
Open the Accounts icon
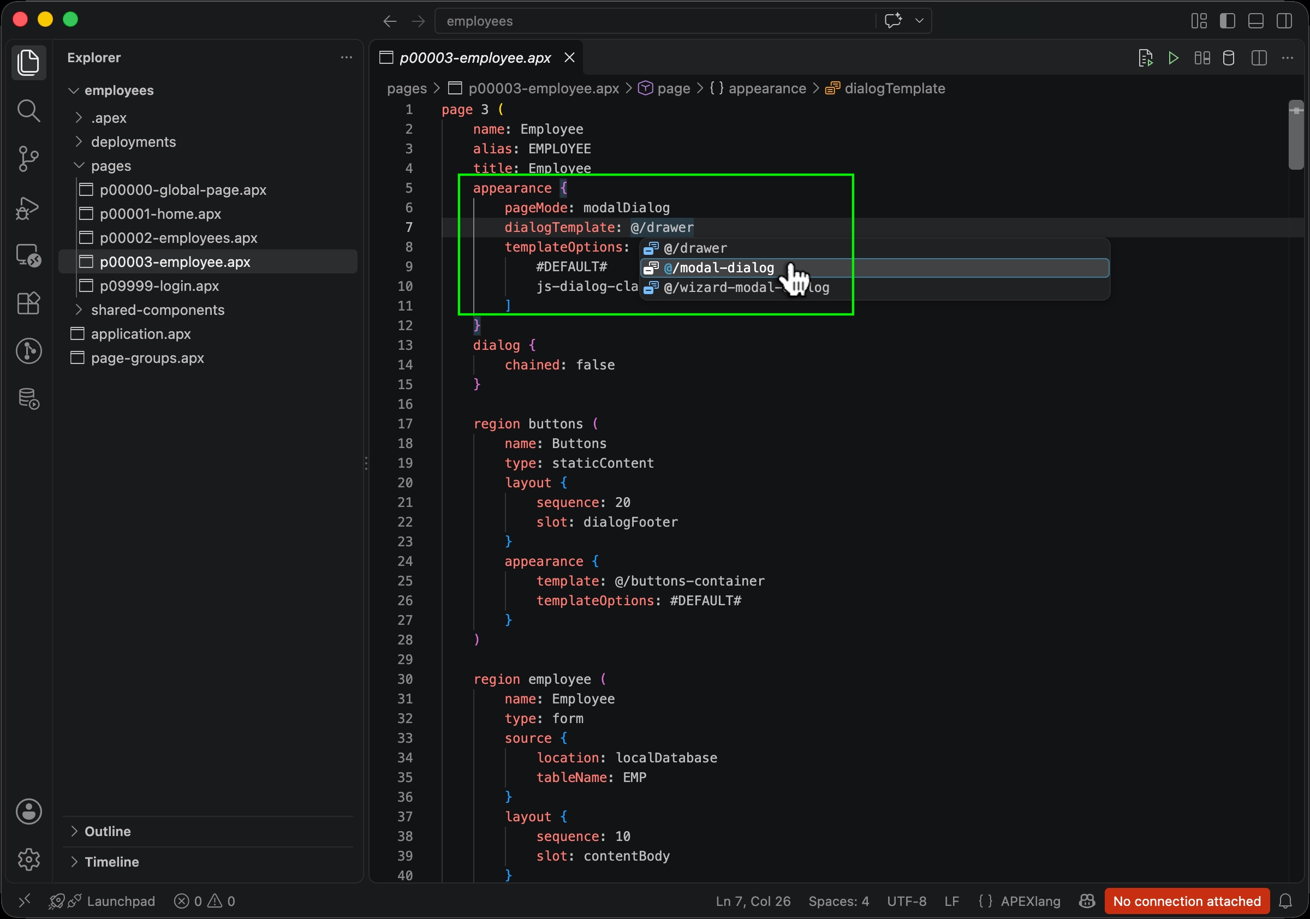tap(28, 811)
